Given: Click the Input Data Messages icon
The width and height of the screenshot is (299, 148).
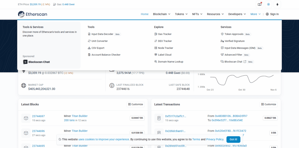Looking at the screenshot, I should (222, 48).
